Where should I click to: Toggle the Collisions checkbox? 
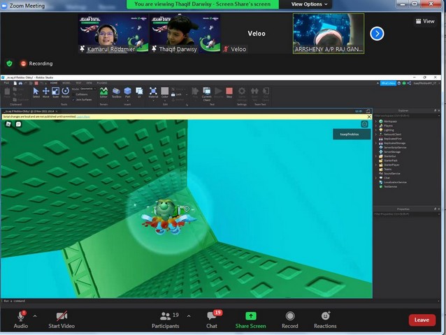74,94
